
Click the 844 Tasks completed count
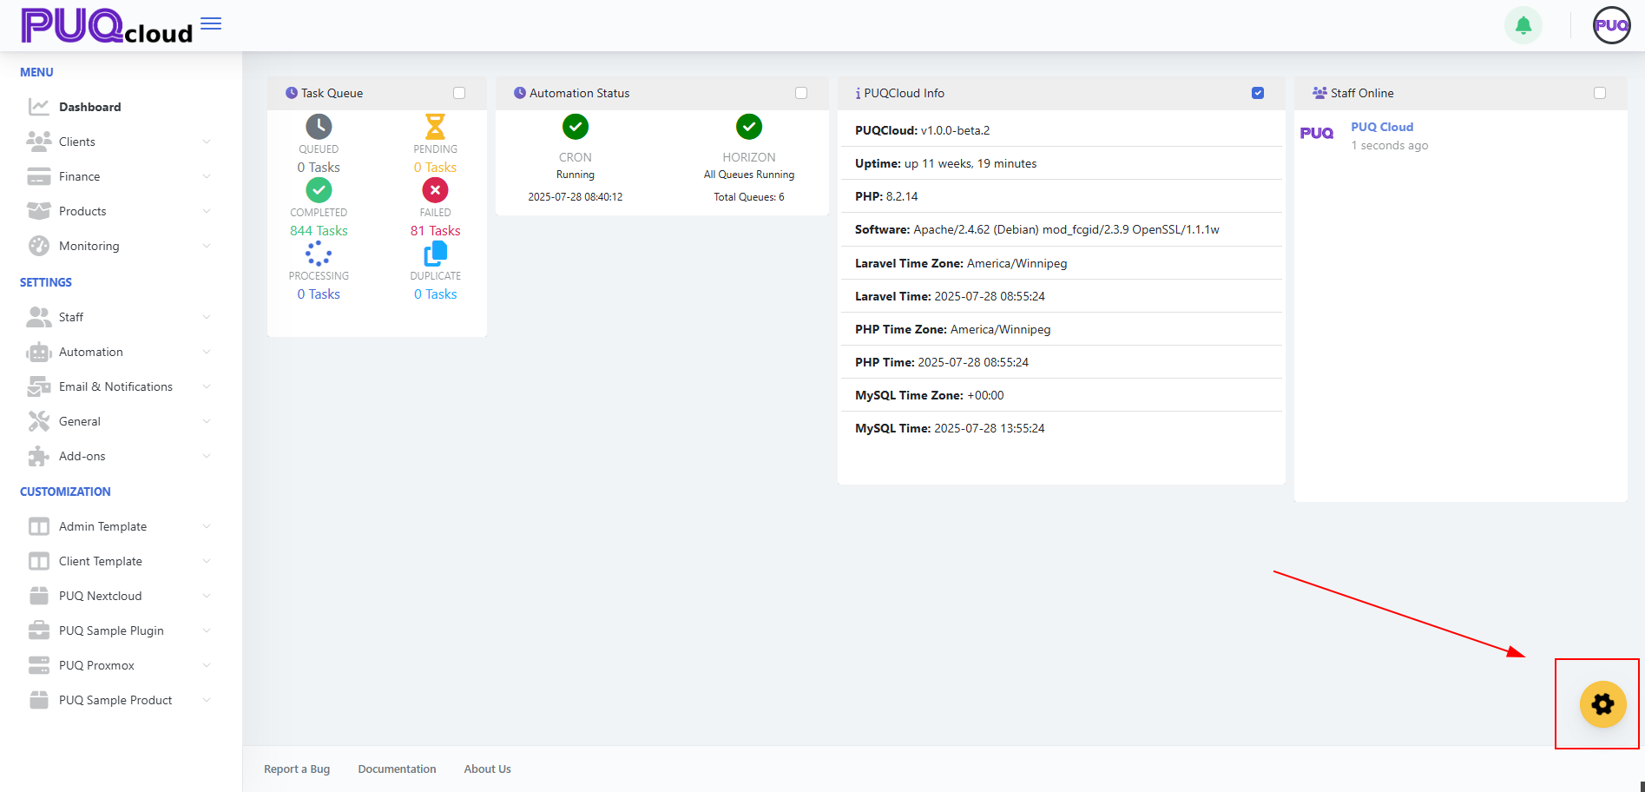click(x=319, y=230)
